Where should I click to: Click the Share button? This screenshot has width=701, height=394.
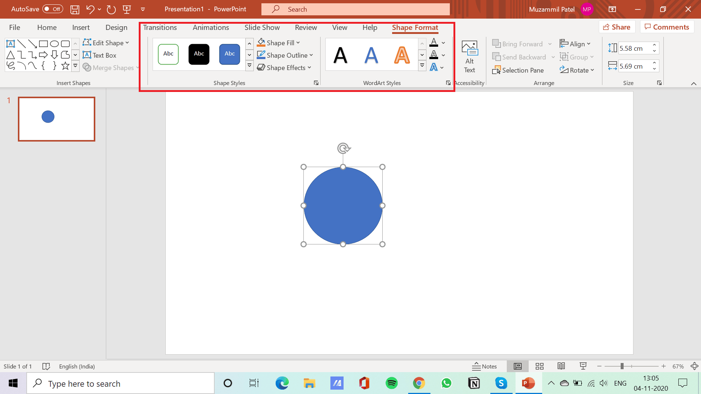click(617, 27)
